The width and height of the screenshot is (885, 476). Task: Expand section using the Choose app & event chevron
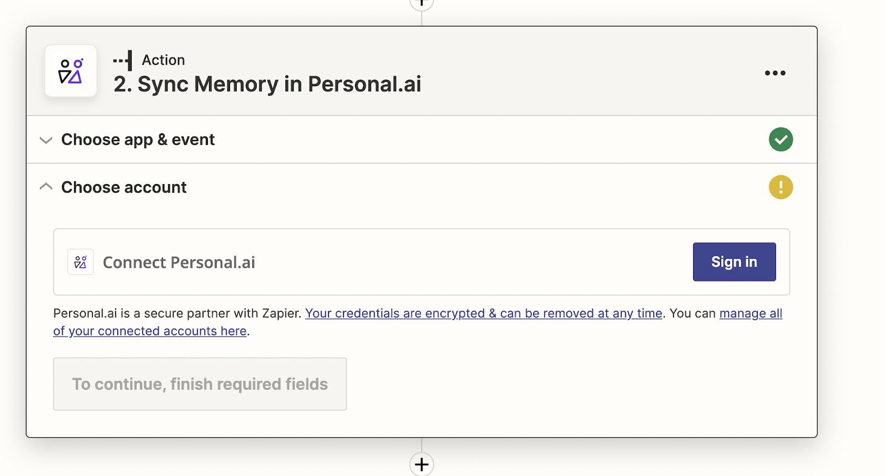pyautogui.click(x=46, y=140)
